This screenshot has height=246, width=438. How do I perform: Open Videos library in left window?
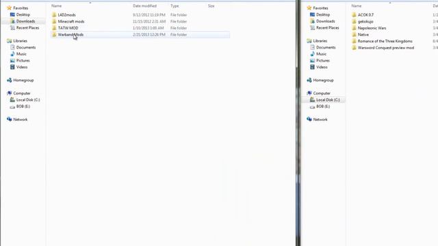coord(22,67)
